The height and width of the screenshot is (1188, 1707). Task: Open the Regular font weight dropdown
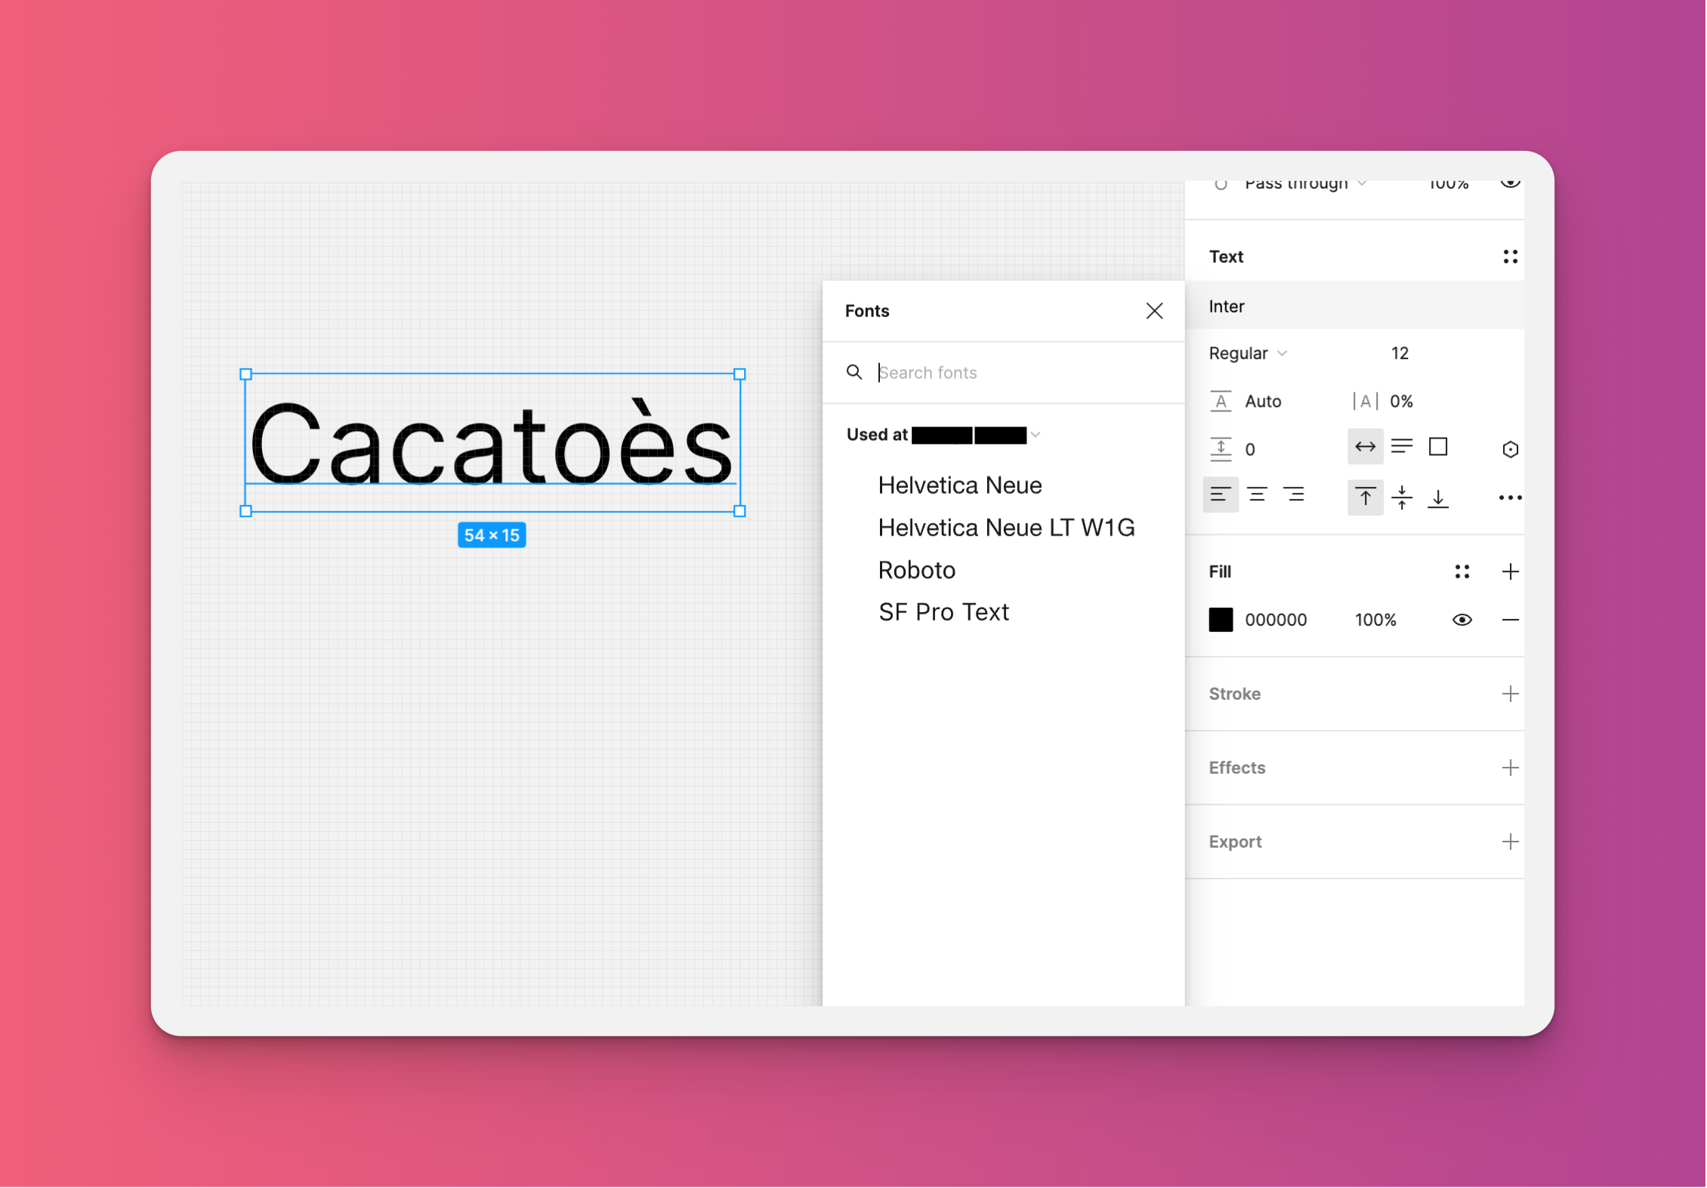pyautogui.click(x=1246, y=352)
